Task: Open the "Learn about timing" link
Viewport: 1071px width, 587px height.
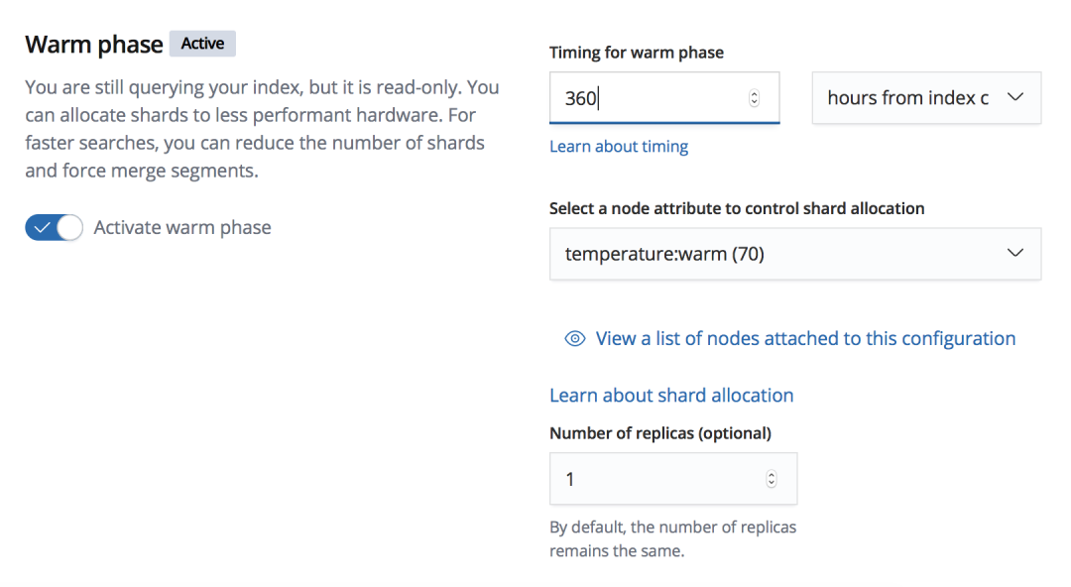Action: [619, 147]
